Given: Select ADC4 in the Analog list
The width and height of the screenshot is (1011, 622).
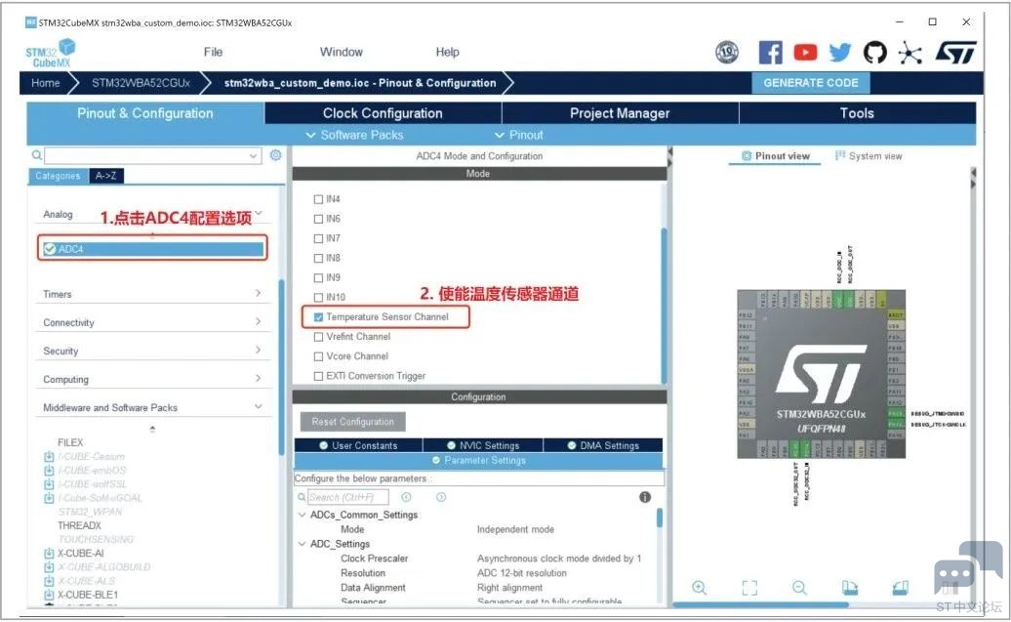Looking at the screenshot, I should point(152,248).
